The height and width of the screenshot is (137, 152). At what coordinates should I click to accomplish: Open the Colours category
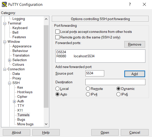click(x=18, y=64)
